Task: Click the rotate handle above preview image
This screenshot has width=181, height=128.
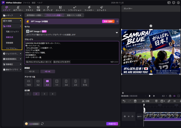Action: click(x=151, y=26)
